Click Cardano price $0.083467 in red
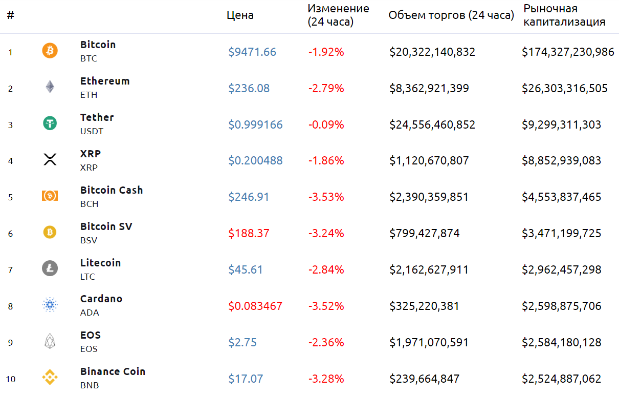Screen dimensions: 619x395 click(255, 306)
